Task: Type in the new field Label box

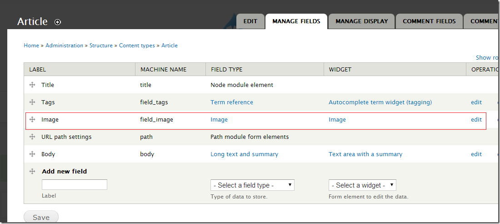Action: pos(75,184)
